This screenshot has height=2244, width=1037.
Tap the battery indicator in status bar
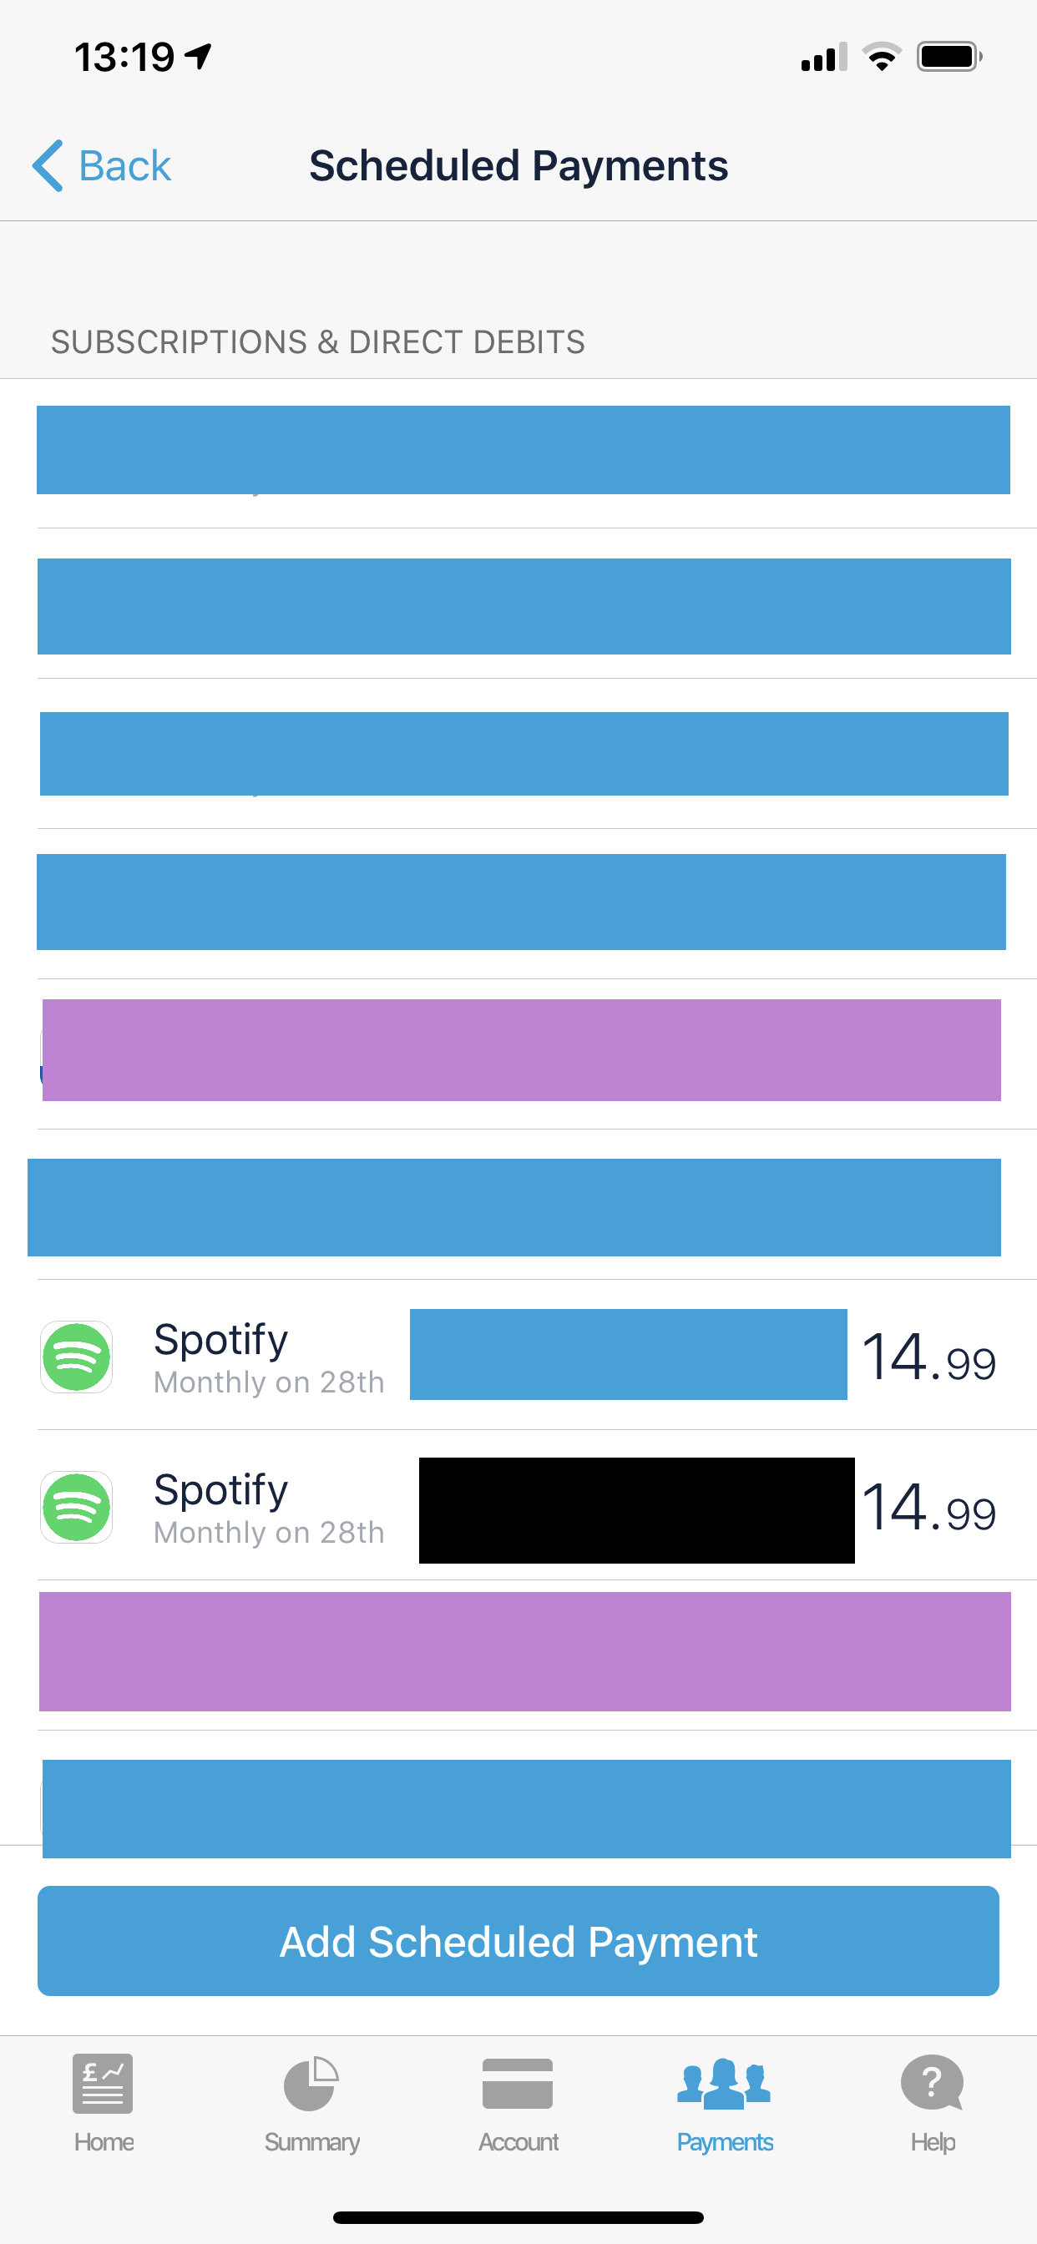click(949, 58)
